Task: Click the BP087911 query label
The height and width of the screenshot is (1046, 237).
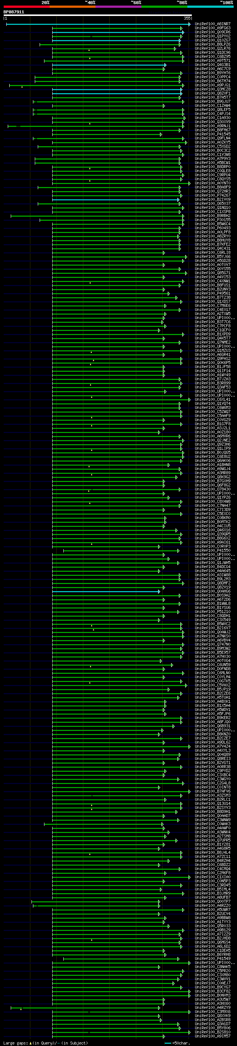Action: pyautogui.click(x=14, y=12)
